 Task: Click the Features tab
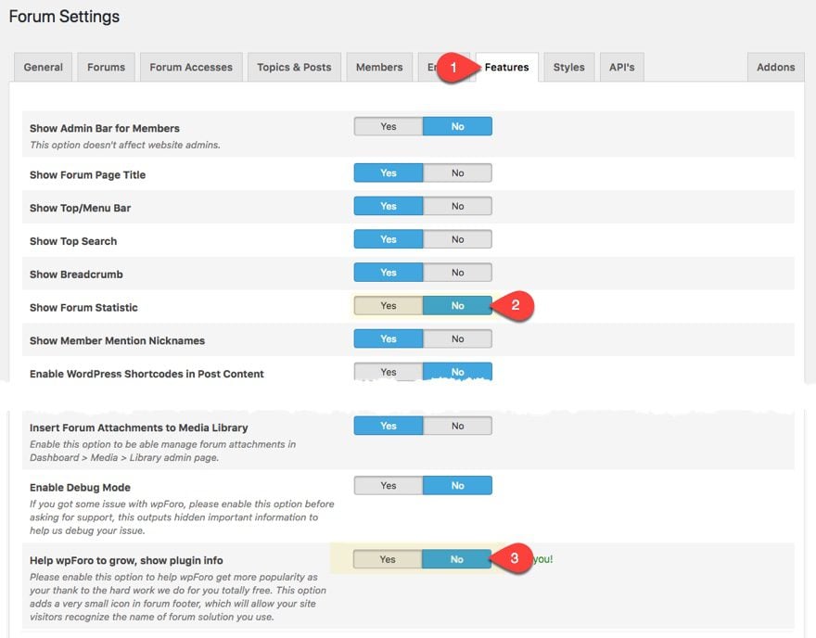click(506, 67)
